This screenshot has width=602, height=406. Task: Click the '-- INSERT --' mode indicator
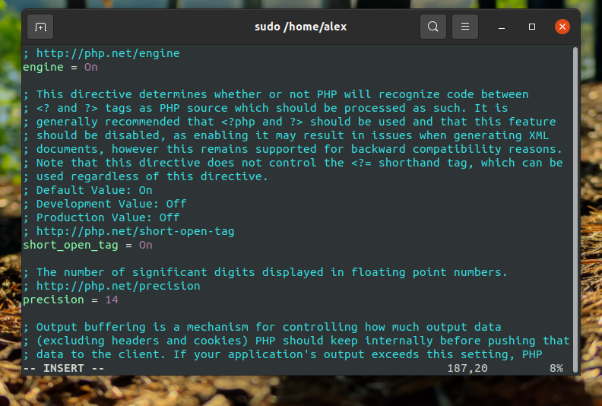tap(64, 368)
